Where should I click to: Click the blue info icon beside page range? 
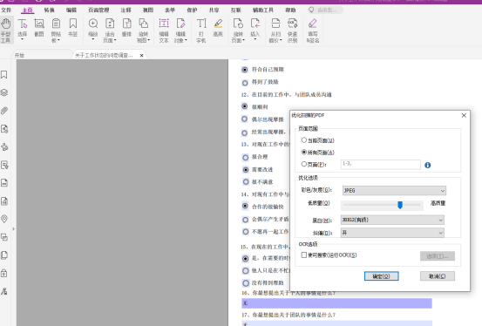tap(428, 165)
